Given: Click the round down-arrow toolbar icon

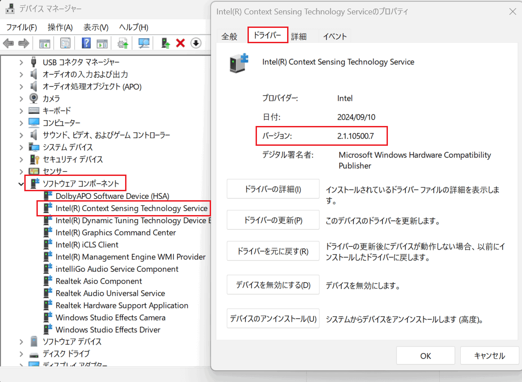Looking at the screenshot, I should coord(196,43).
